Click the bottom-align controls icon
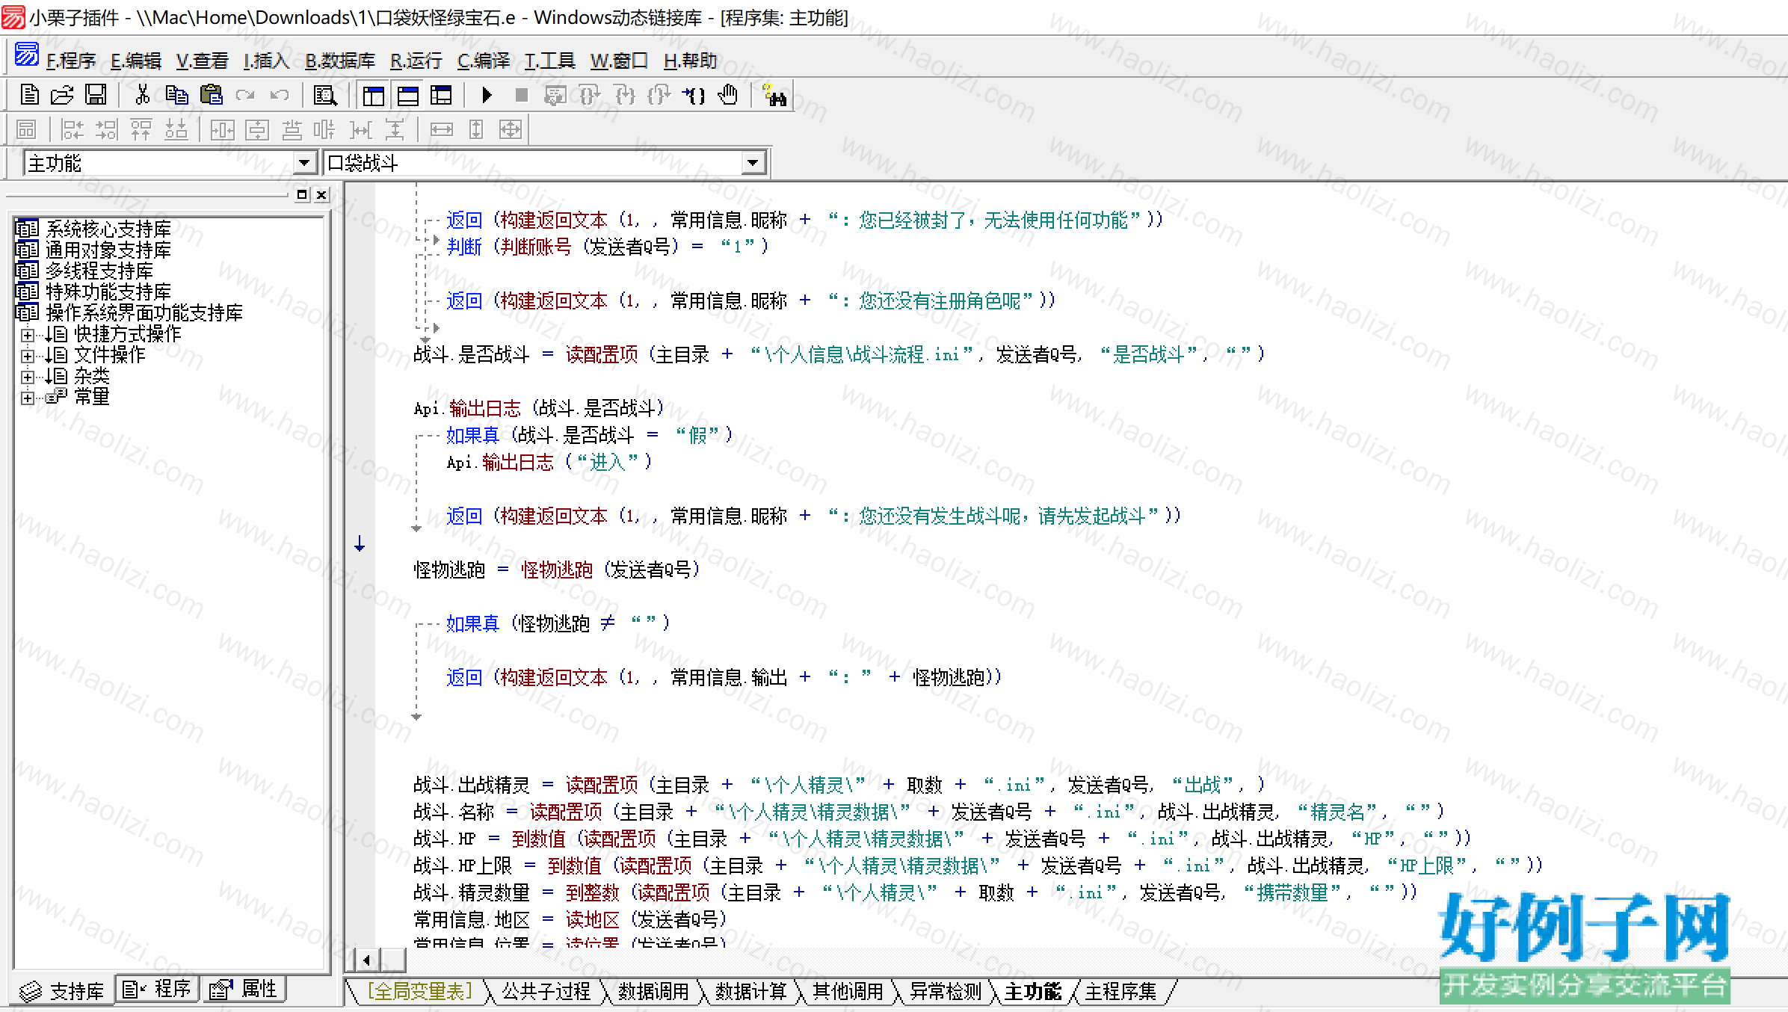This screenshot has width=1788, height=1012. click(176, 130)
